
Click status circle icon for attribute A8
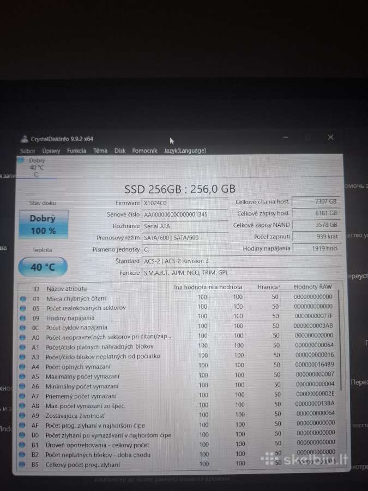(22, 406)
